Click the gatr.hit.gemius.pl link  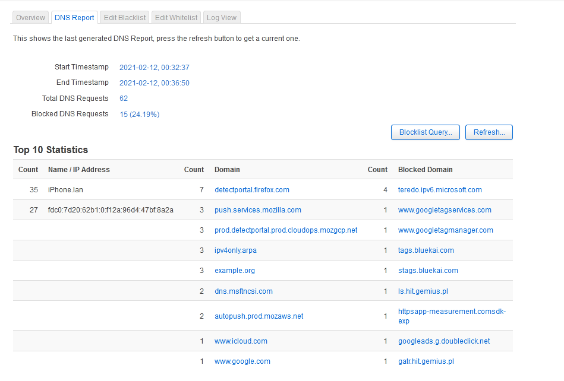pyautogui.click(x=426, y=361)
